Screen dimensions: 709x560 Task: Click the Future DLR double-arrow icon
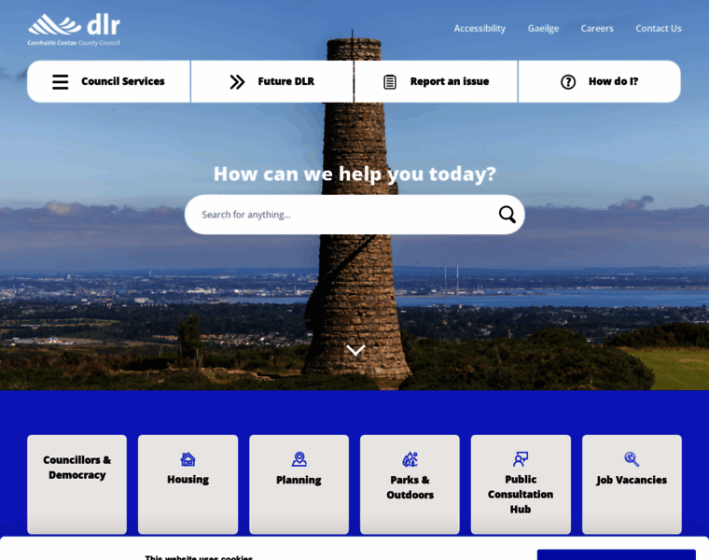(237, 82)
